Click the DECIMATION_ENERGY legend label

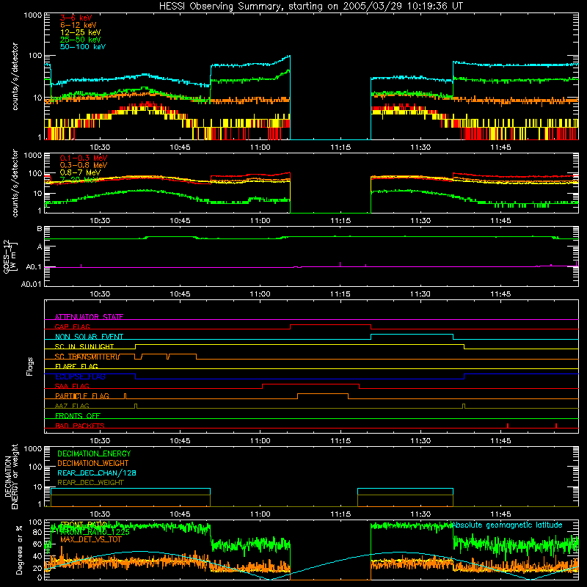tap(94, 453)
